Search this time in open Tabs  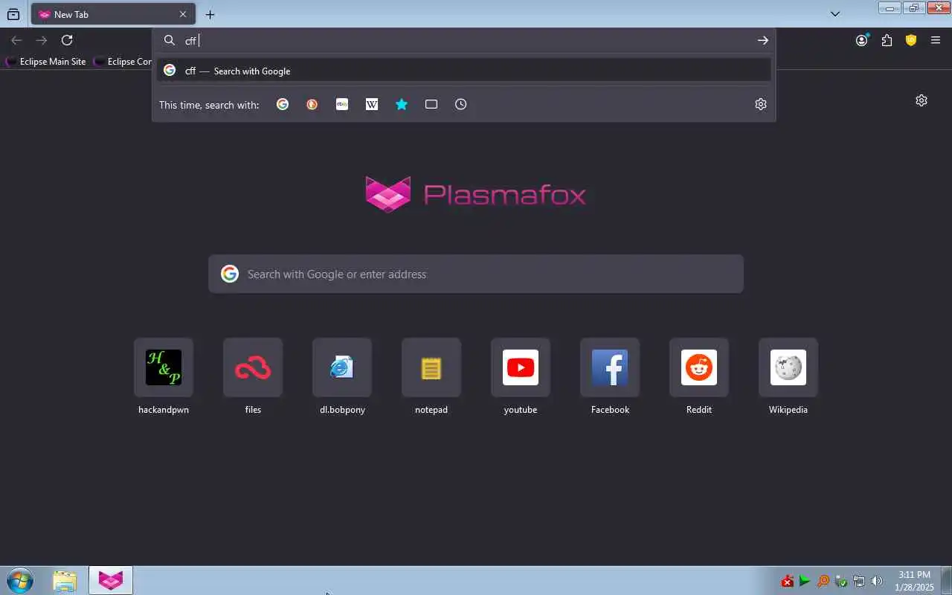(431, 104)
